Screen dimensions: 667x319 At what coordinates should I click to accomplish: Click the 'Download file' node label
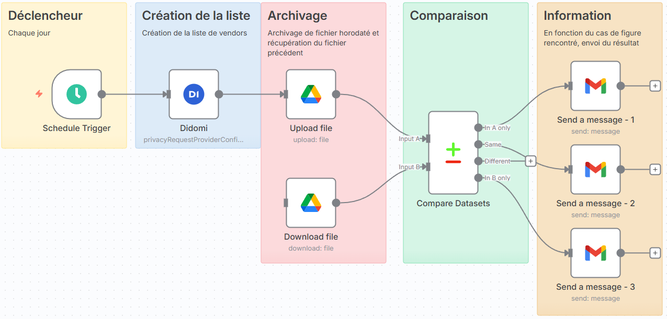311,237
